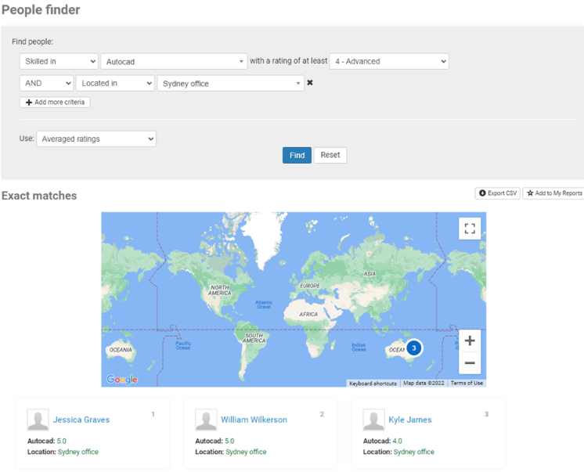Remove the Located in criteria row
584x472 pixels.
coord(310,83)
